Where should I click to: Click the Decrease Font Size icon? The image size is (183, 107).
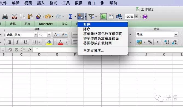pyautogui.click(x=64, y=35)
